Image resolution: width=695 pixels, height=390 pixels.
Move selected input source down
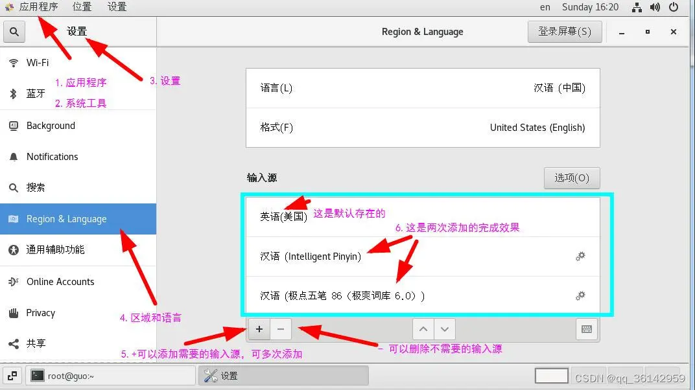(x=445, y=329)
